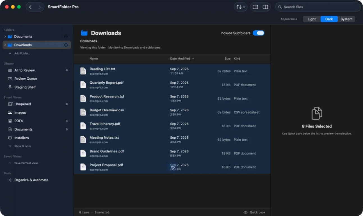
Task: Select the PDFs smart view icon
Action: click(10, 121)
